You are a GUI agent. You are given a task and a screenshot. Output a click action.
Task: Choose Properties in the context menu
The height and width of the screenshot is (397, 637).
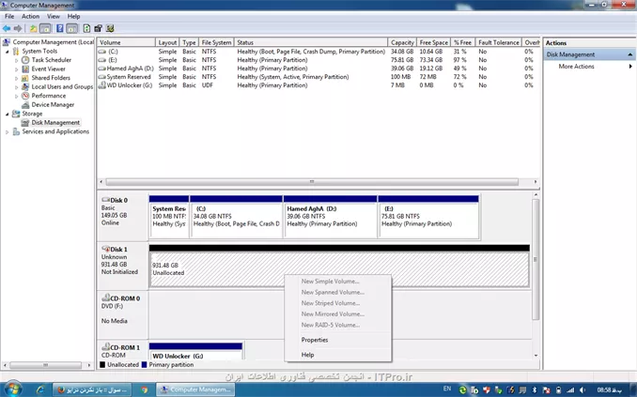coord(338,340)
